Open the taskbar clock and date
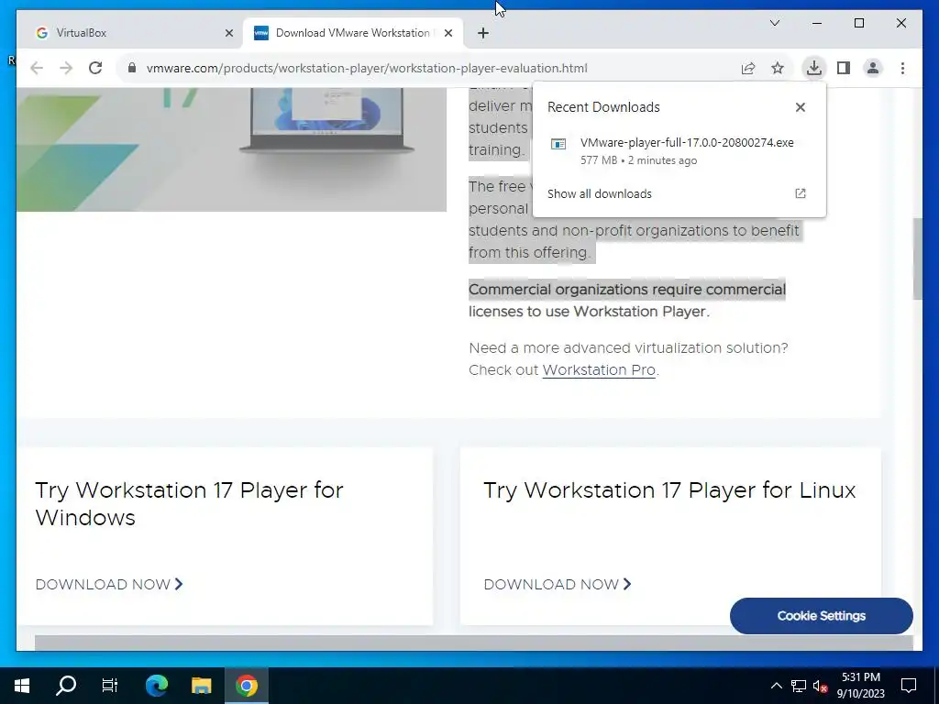 click(860, 686)
